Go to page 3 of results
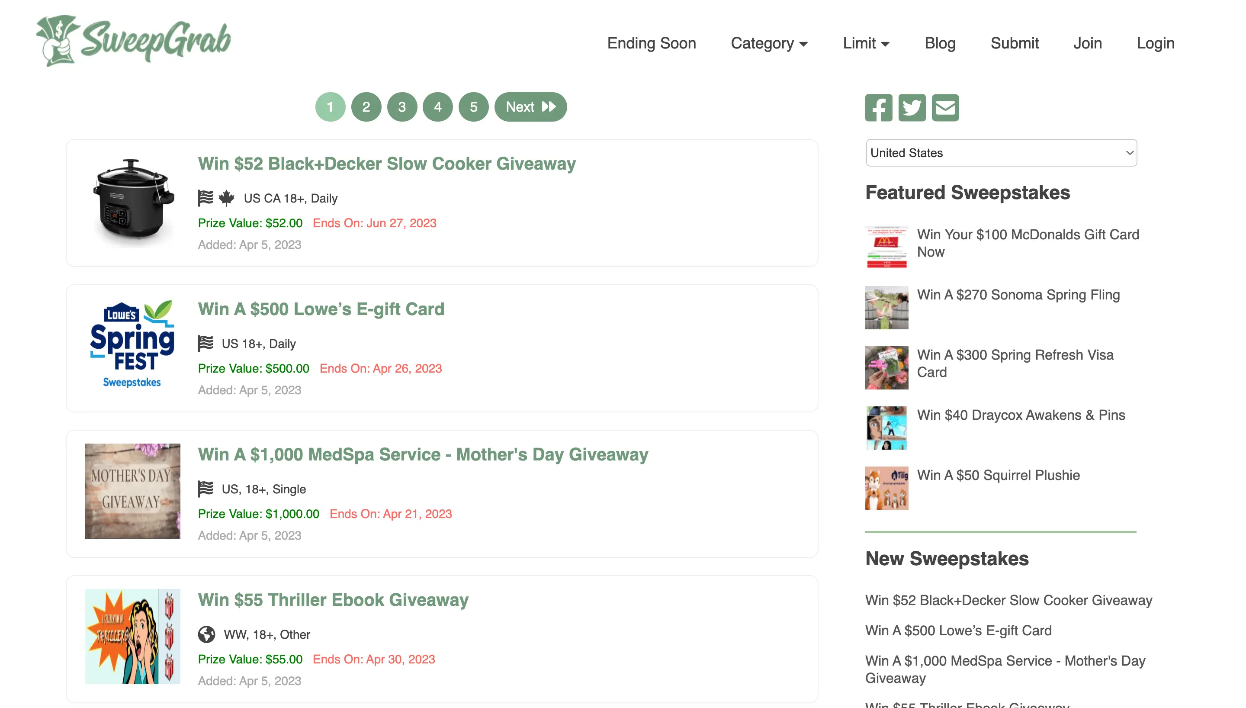The width and height of the screenshot is (1246, 708). point(402,107)
